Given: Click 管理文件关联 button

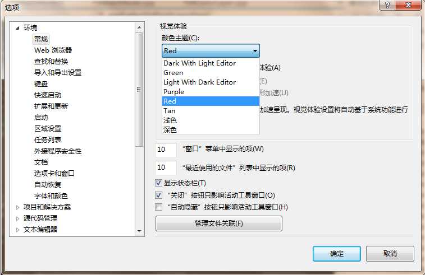Looking at the screenshot, I should pyautogui.click(x=219, y=223).
